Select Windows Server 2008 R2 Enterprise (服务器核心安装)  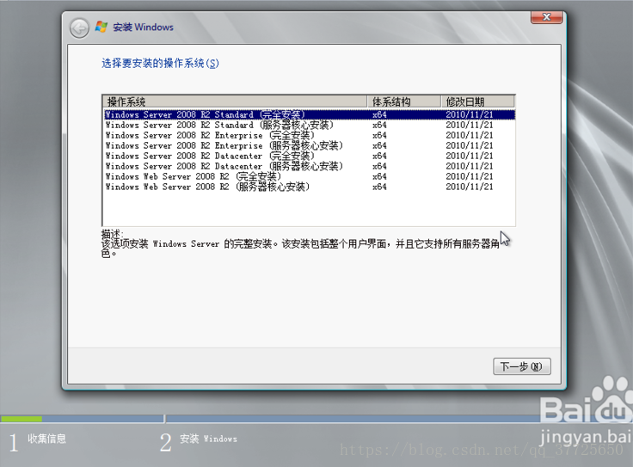click(x=310, y=145)
